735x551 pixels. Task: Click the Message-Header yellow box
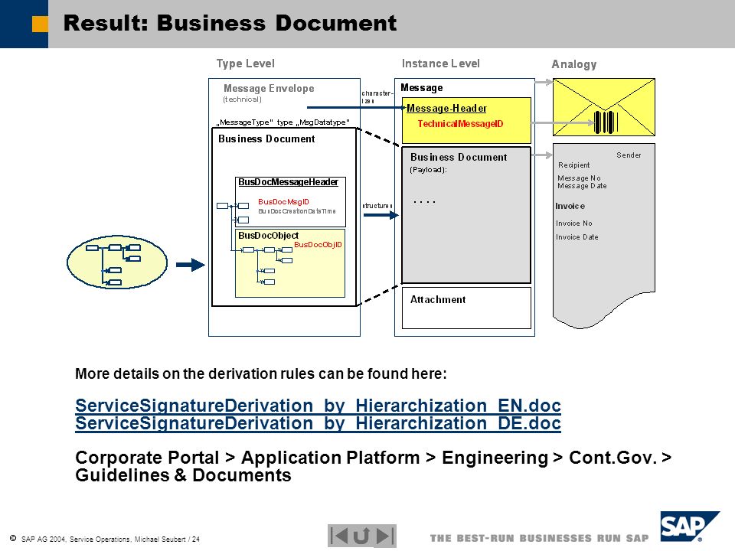tap(466, 120)
